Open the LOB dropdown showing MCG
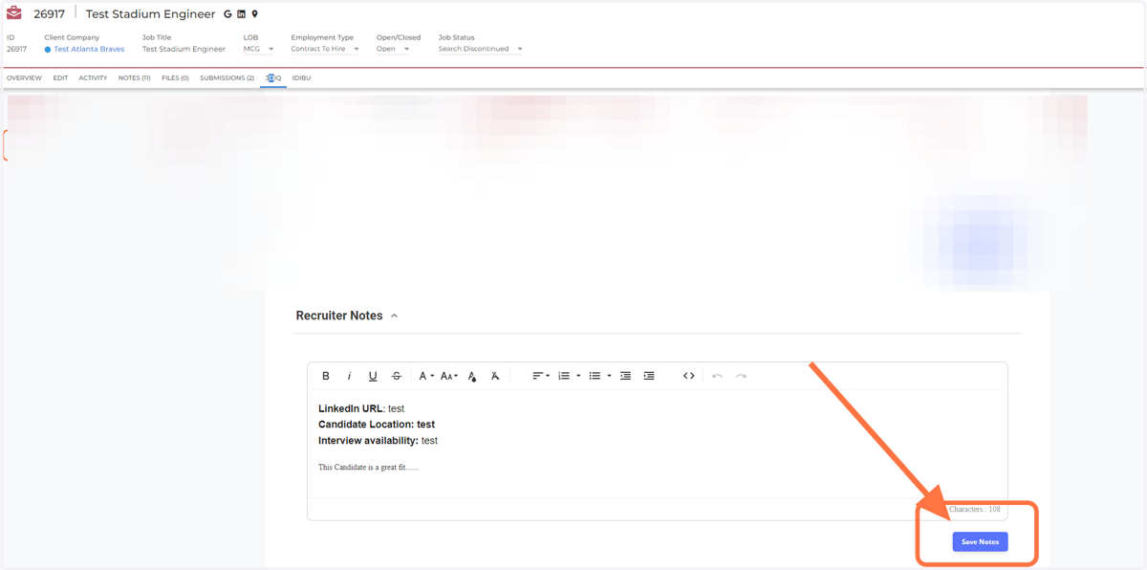Screen dimensions: 1147x570 [x=258, y=49]
